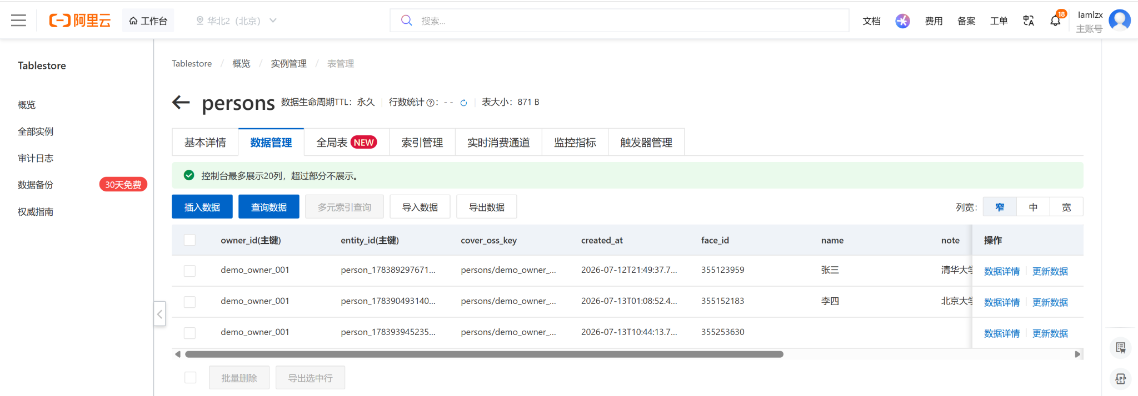The width and height of the screenshot is (1138, 396).
Task: Open the user avatar menu
Action: 1119,21
